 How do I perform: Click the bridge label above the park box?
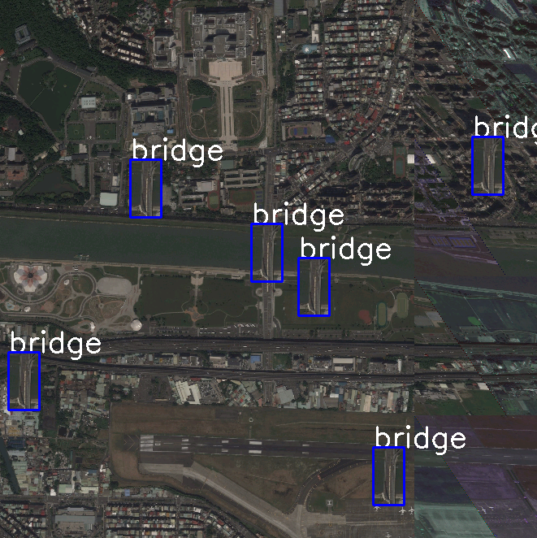pyautogui.click(x=345, y=249)
